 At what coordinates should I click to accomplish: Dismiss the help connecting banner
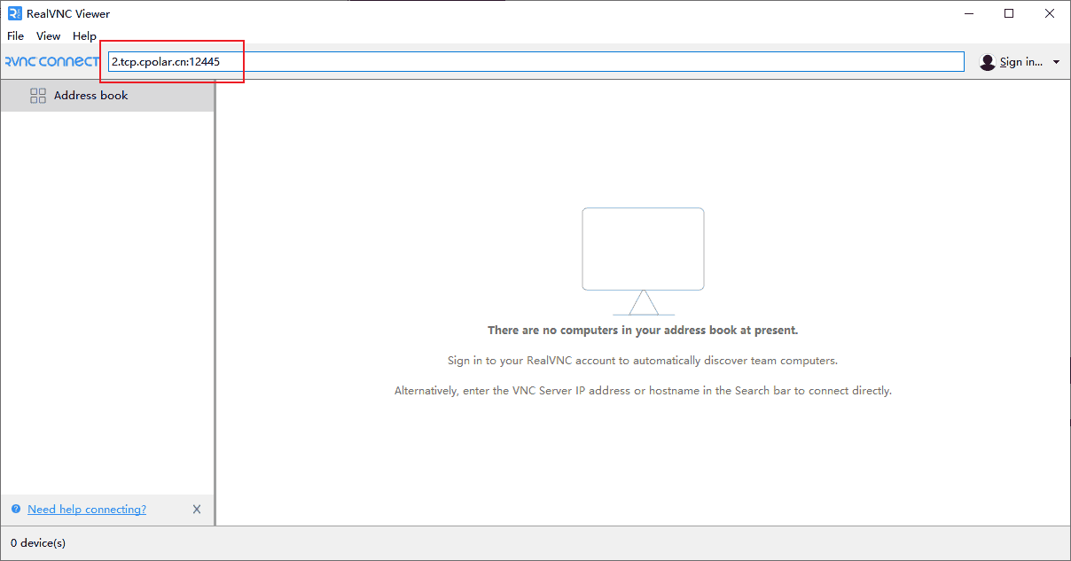pyautogui.click(x=197, y=510)
